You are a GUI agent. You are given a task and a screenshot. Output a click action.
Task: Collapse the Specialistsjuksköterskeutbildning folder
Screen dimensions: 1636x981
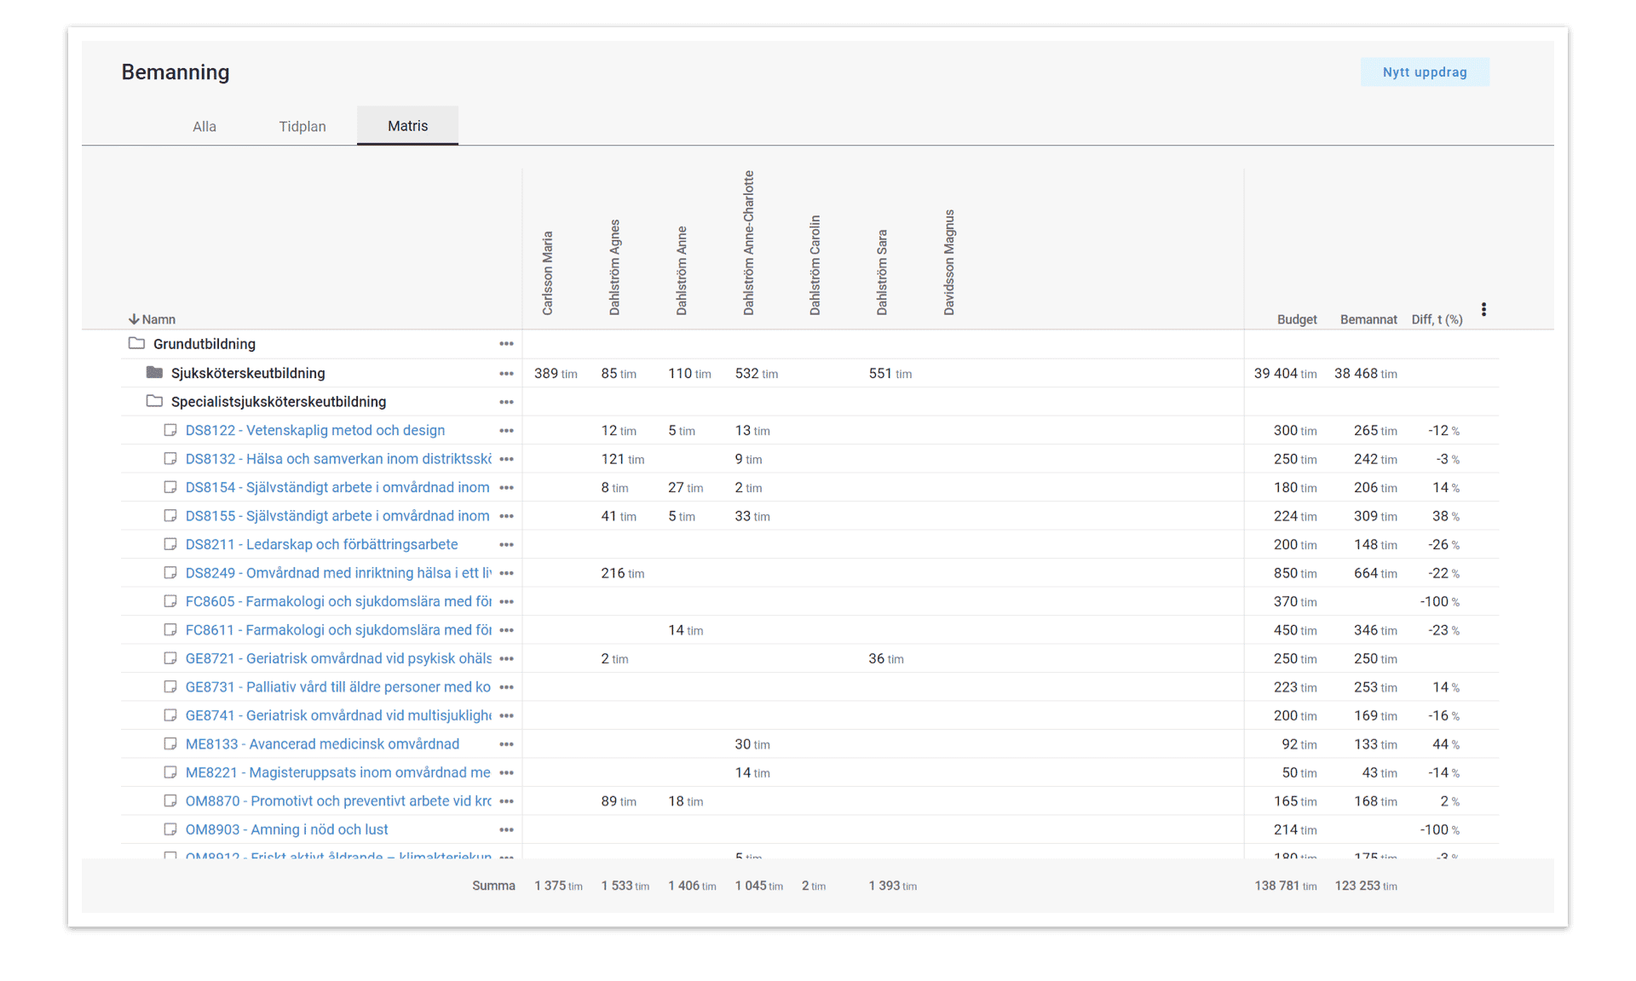tap(154, 401)
